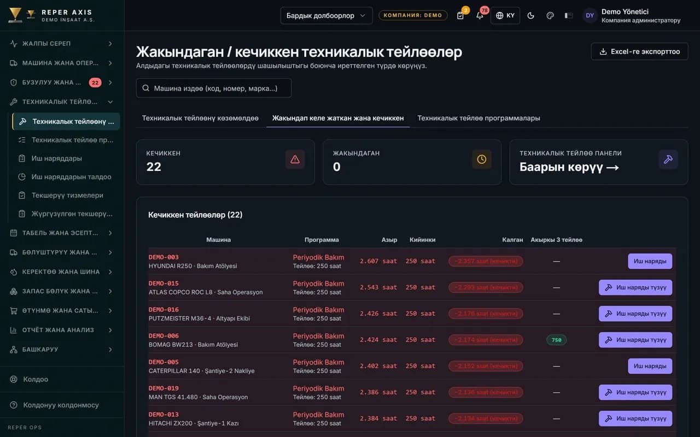Toggle the sidebar layout icon
The width and height of the screenshot is (700, 437).
(569, 15)
